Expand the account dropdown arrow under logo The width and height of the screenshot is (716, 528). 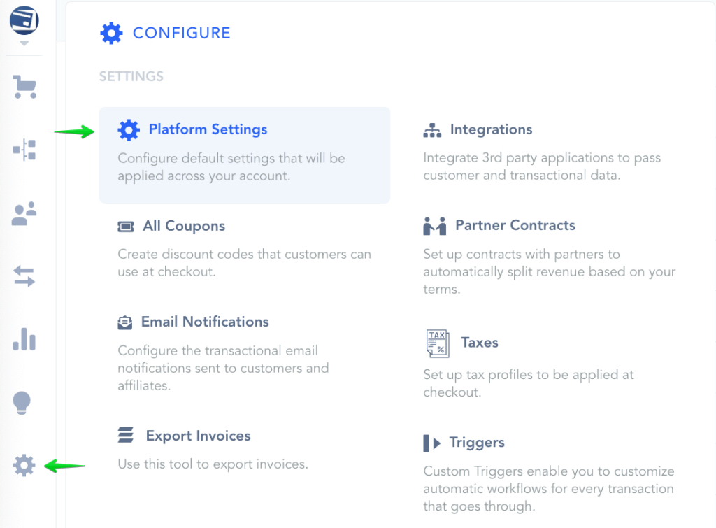[x=24, y=43]
